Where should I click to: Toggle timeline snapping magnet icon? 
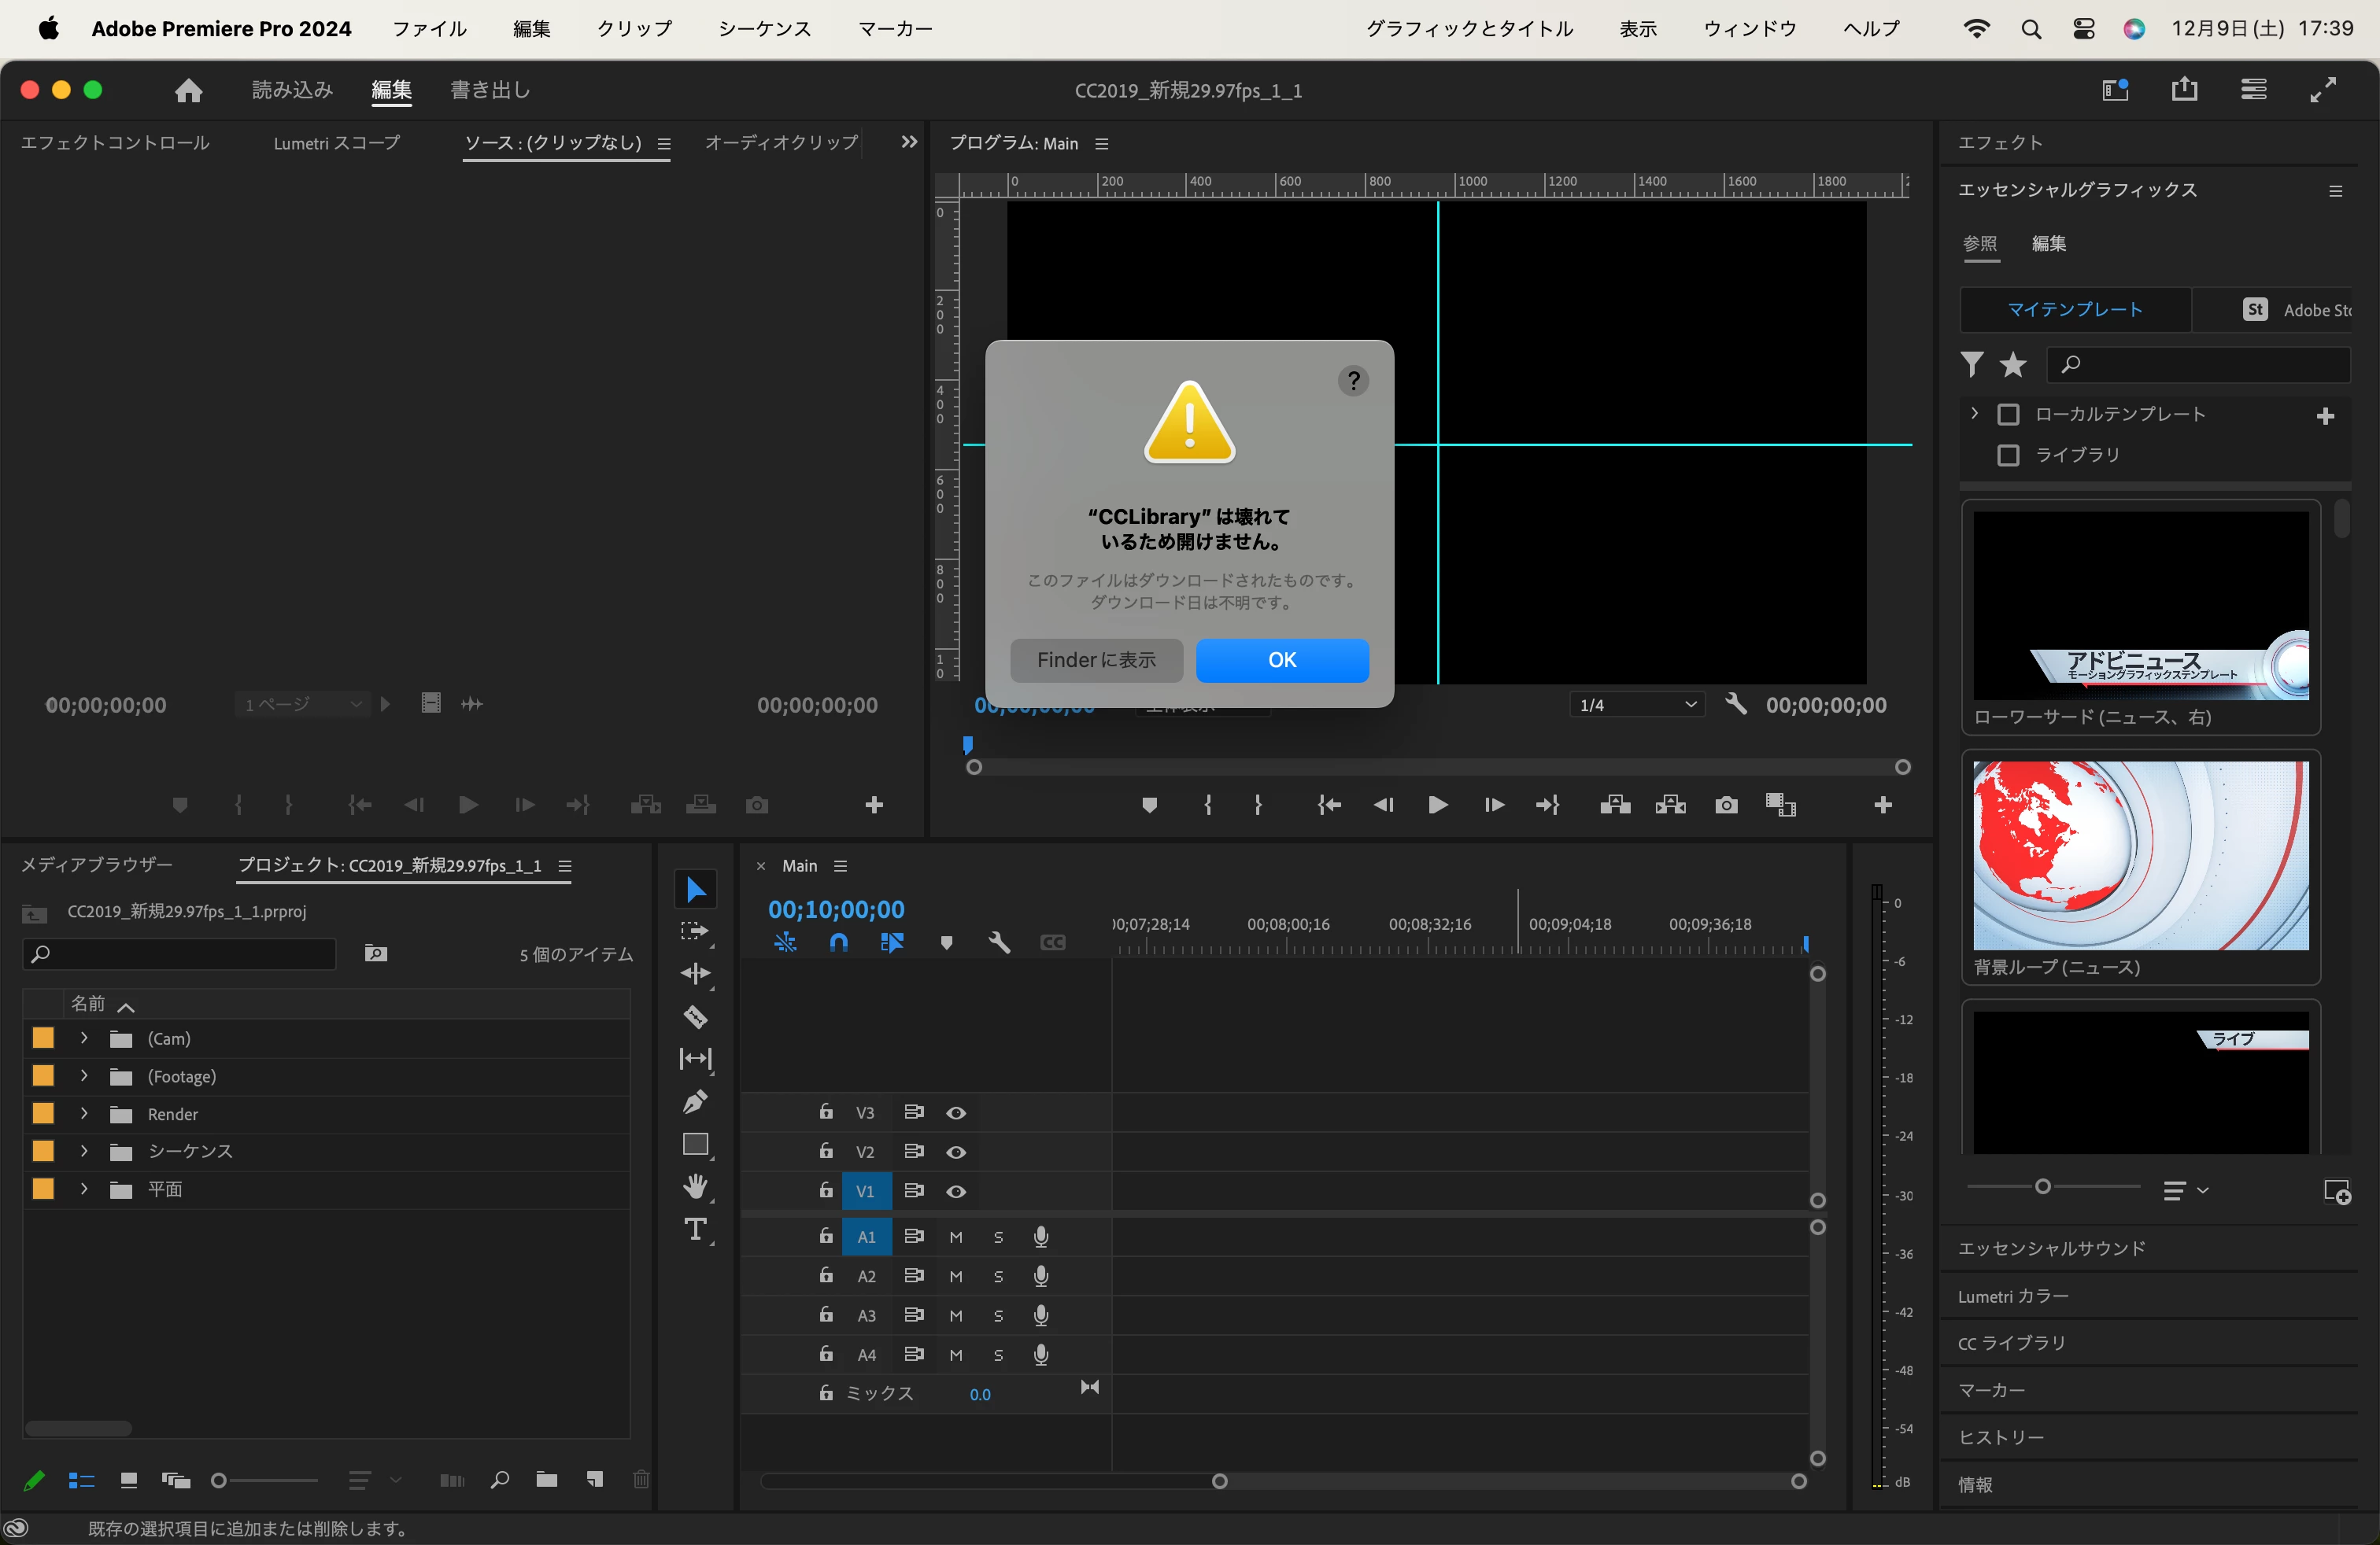point(838,942)
